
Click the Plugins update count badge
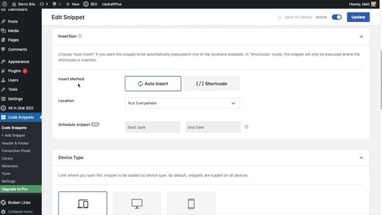(25, 71)
